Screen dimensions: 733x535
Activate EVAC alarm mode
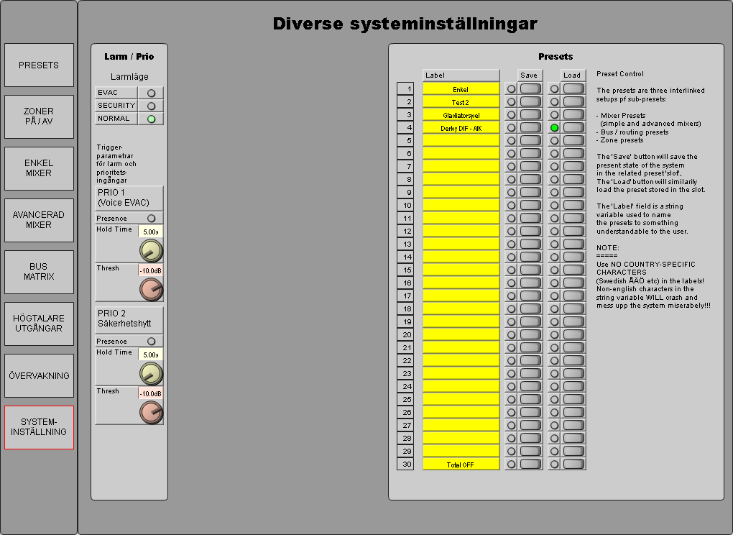[x=151, y=93]
